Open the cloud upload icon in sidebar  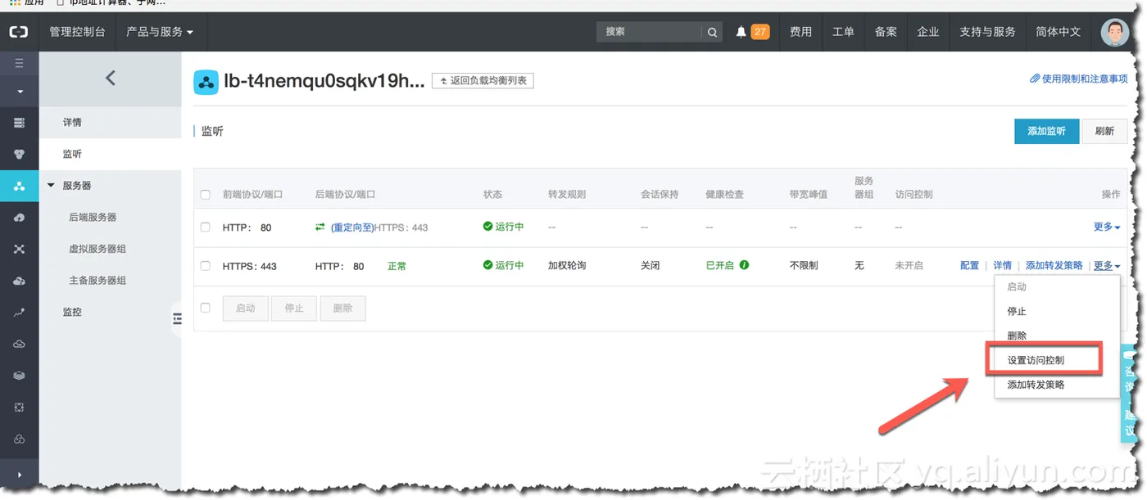pyautogui.click(x=19, y=218)
